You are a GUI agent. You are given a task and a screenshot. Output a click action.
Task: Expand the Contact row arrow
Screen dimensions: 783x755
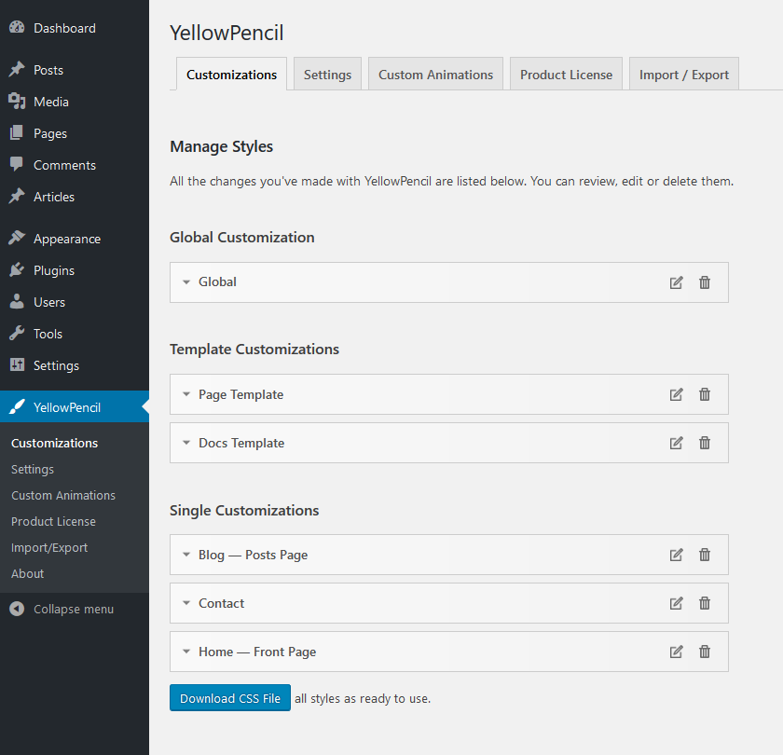[x=186, y=603]
